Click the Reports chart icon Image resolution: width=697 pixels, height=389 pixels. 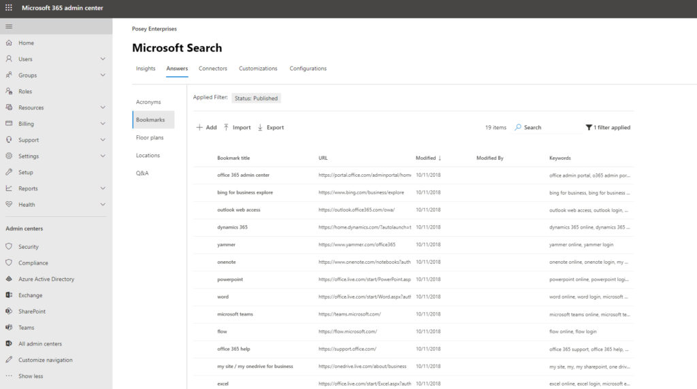9,188
